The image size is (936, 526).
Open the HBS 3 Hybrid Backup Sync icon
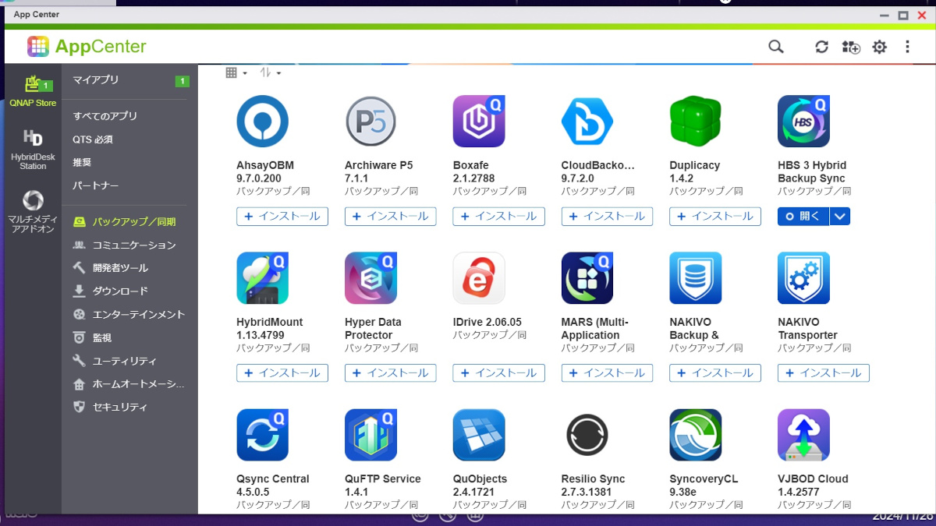[804, 122]
